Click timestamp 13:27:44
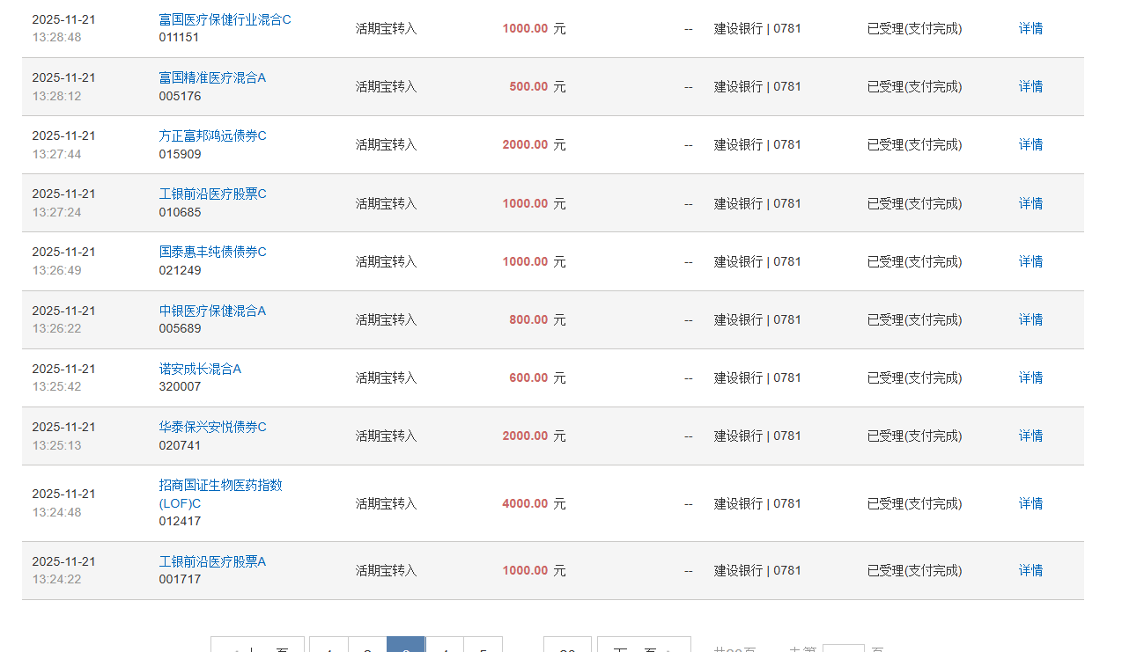 tap(56, 154)
